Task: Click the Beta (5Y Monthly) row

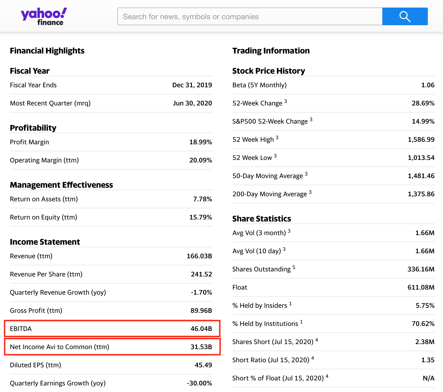Action: 334,85
